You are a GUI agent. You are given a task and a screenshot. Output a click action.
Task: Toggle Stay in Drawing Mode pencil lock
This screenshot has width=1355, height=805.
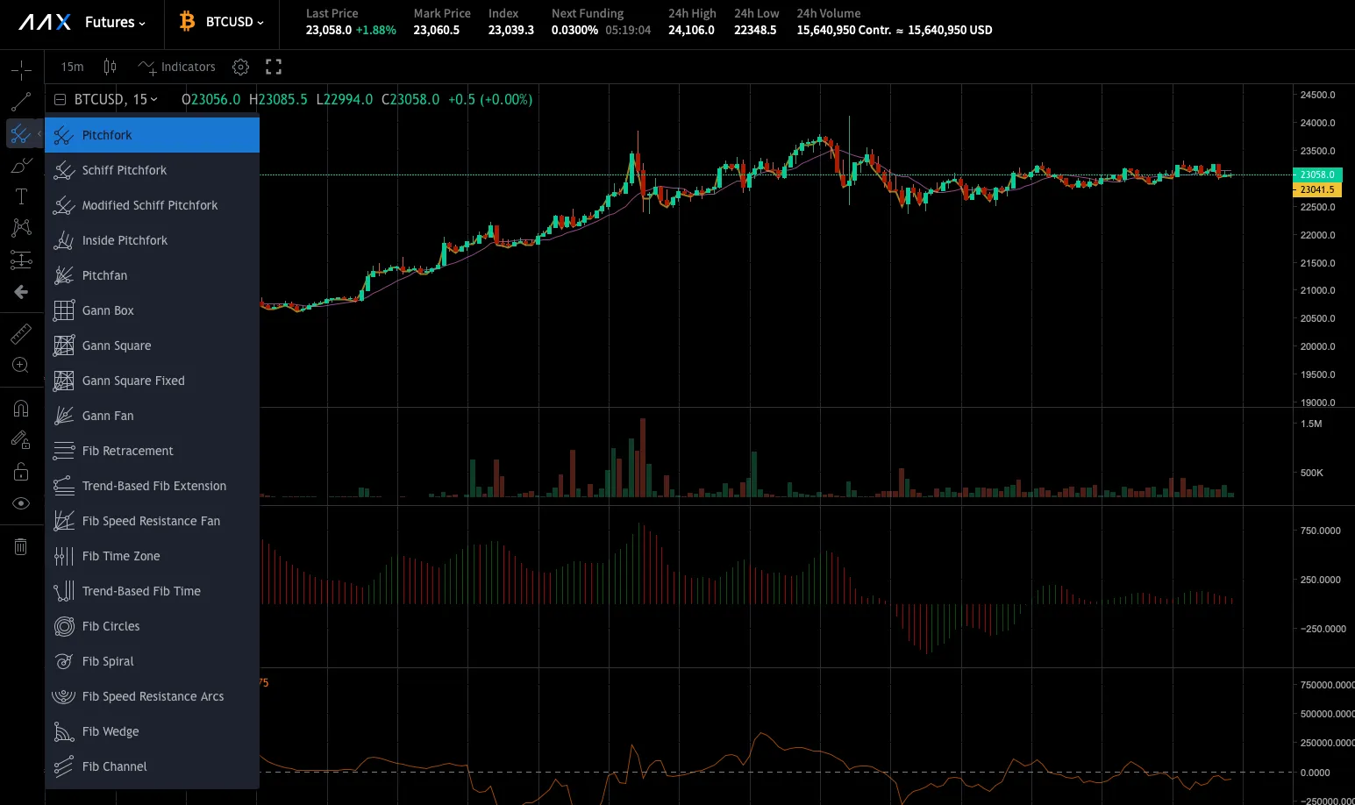coord(21,439)
